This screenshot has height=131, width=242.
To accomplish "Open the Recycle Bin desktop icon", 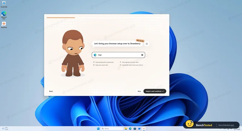I will click(4, 4).
